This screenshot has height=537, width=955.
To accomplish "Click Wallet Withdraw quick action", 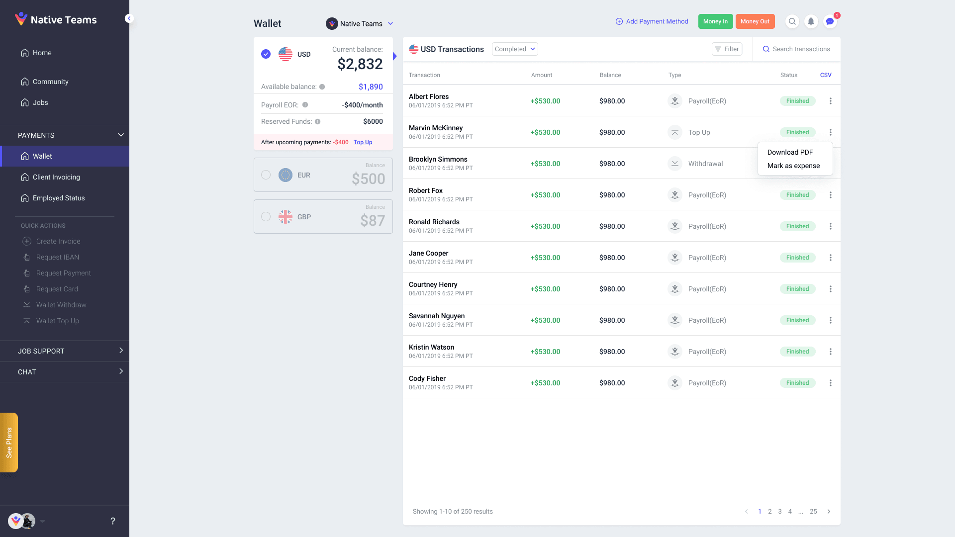I will point(54,305).
